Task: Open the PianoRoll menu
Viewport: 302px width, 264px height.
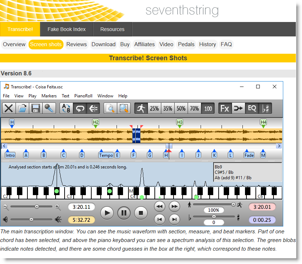Action: tap(83, 96)
